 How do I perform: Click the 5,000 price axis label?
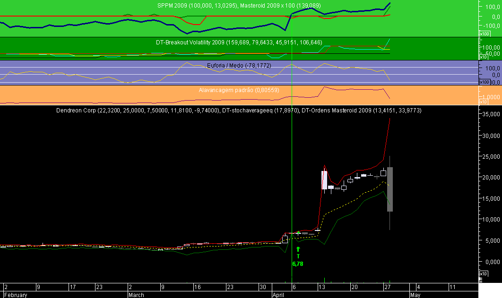tap(493, 241)
